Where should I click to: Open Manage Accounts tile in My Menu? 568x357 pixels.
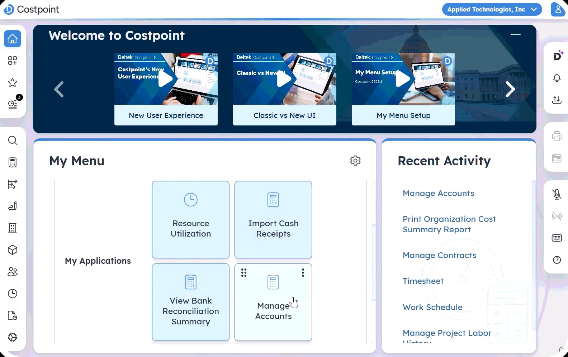point(273,302)
